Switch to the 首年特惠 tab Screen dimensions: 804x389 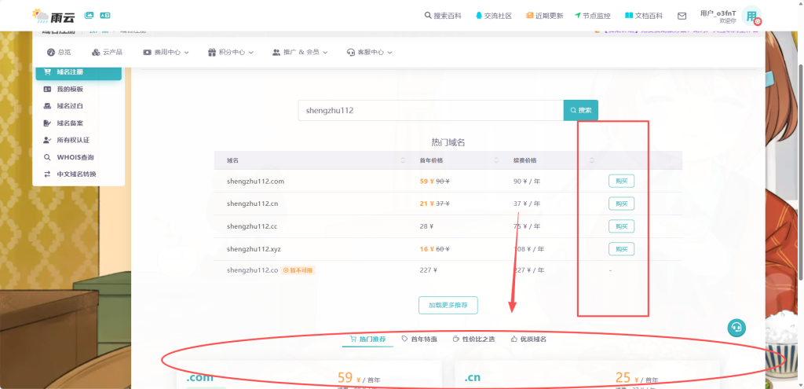point(421,339)
